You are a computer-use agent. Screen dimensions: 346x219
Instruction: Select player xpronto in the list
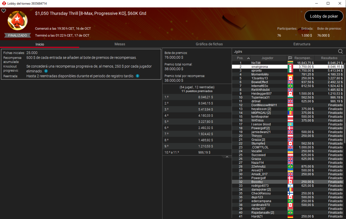(256, 71)
